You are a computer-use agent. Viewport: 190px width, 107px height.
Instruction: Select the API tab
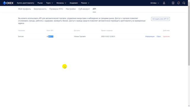[94, 9]
